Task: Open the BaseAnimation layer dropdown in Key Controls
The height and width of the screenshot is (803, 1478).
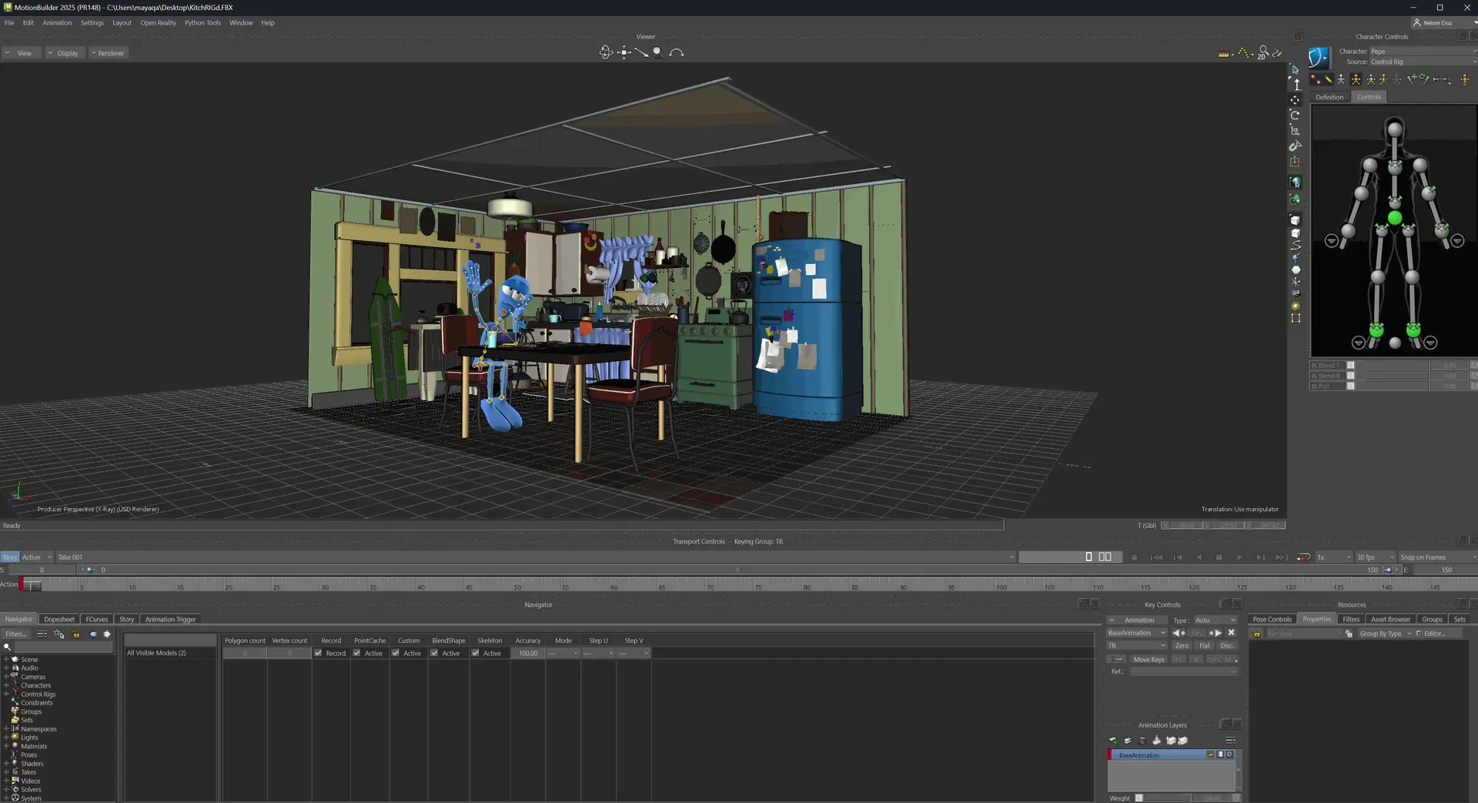Action: click(x=1137, y=633)
